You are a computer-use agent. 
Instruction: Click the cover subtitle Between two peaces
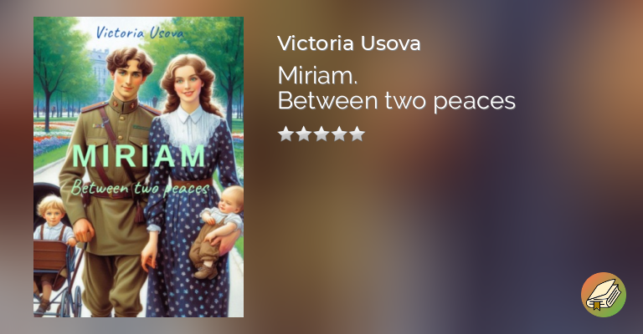(x=141, y=189)
